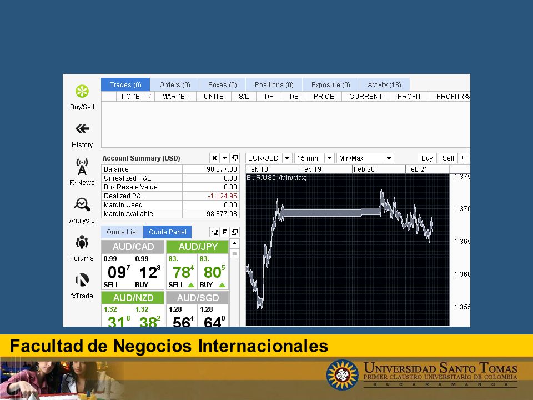Sort by PROFIT column header
The image size is (533, 400).
409,97
